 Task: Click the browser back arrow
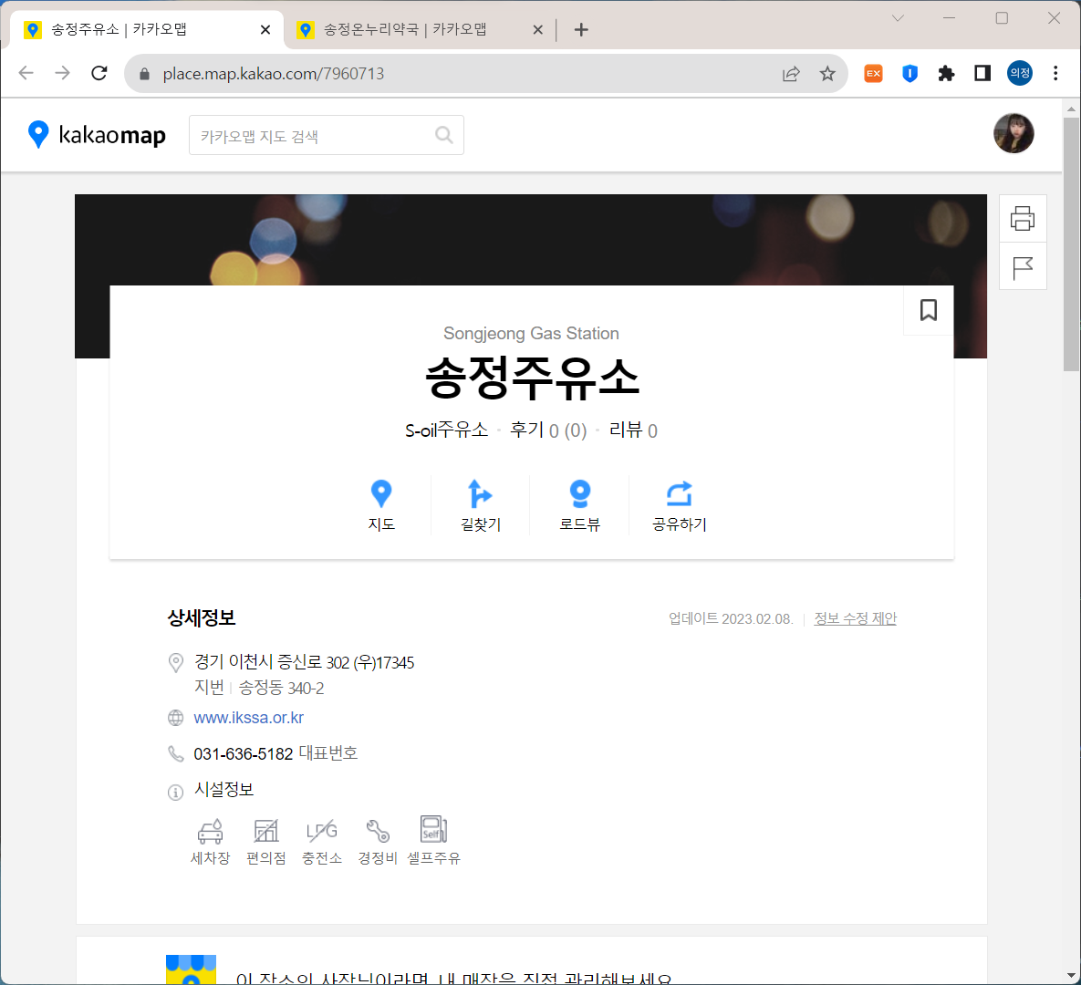point(26,73)
